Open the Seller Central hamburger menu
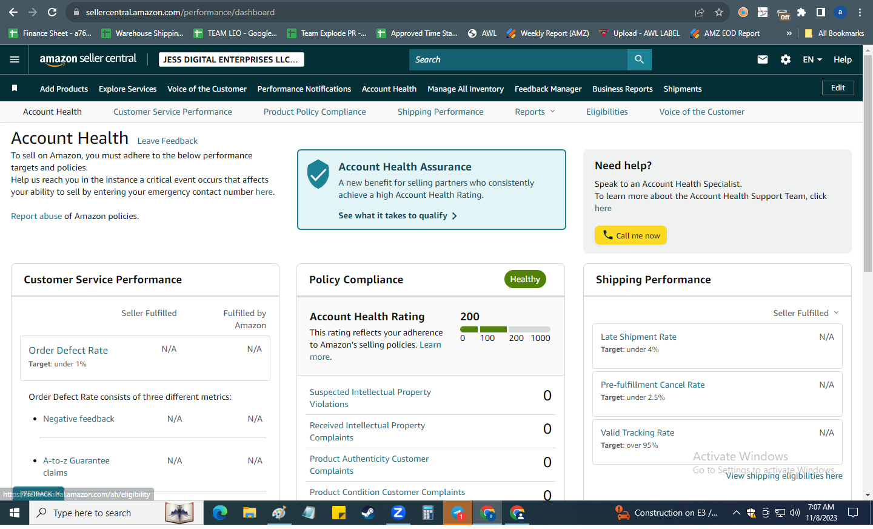The height and width of the screenshot is (529, 873). coord(15,59)
